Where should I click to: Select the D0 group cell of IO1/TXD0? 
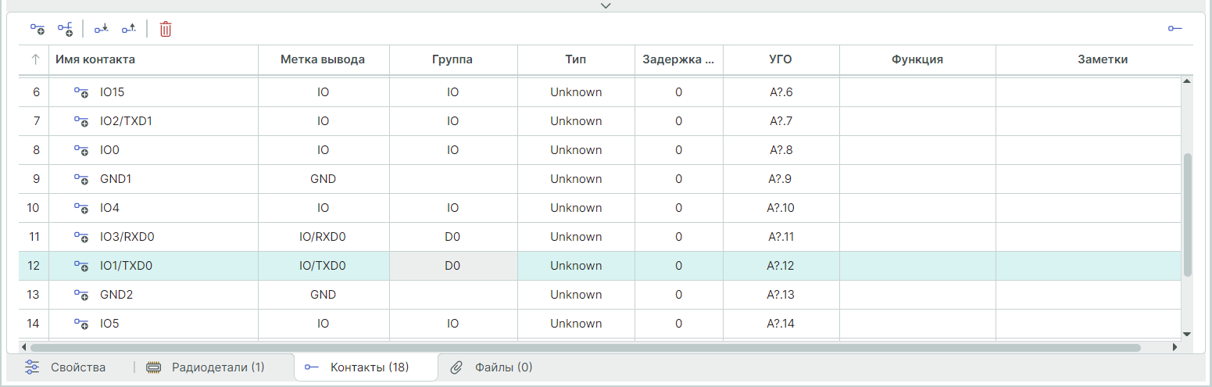click(x=452, y=266)
